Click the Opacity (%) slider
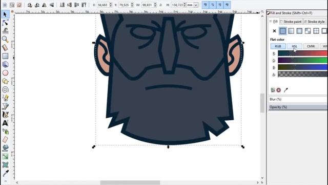The height and width of the screenshot is (185, 328). pos(298,107)
